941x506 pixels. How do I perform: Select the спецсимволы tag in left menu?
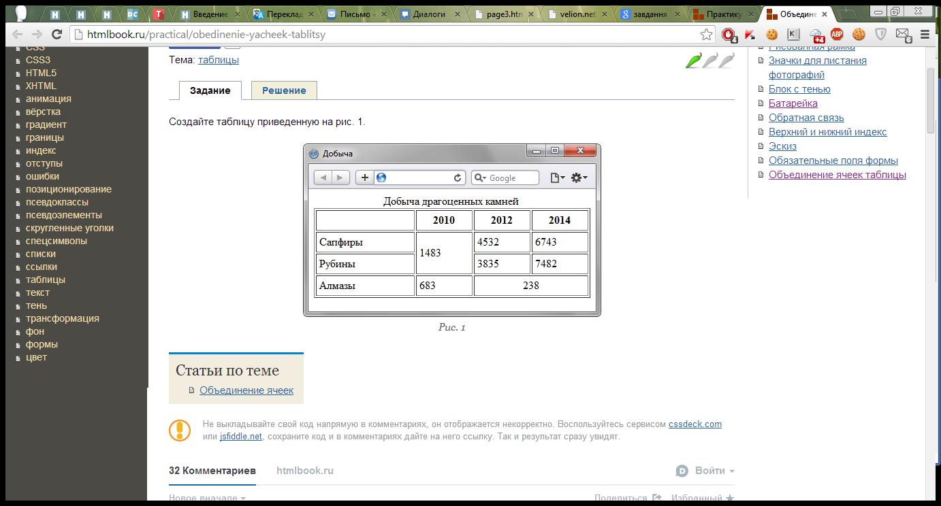[x=57, y=241]
